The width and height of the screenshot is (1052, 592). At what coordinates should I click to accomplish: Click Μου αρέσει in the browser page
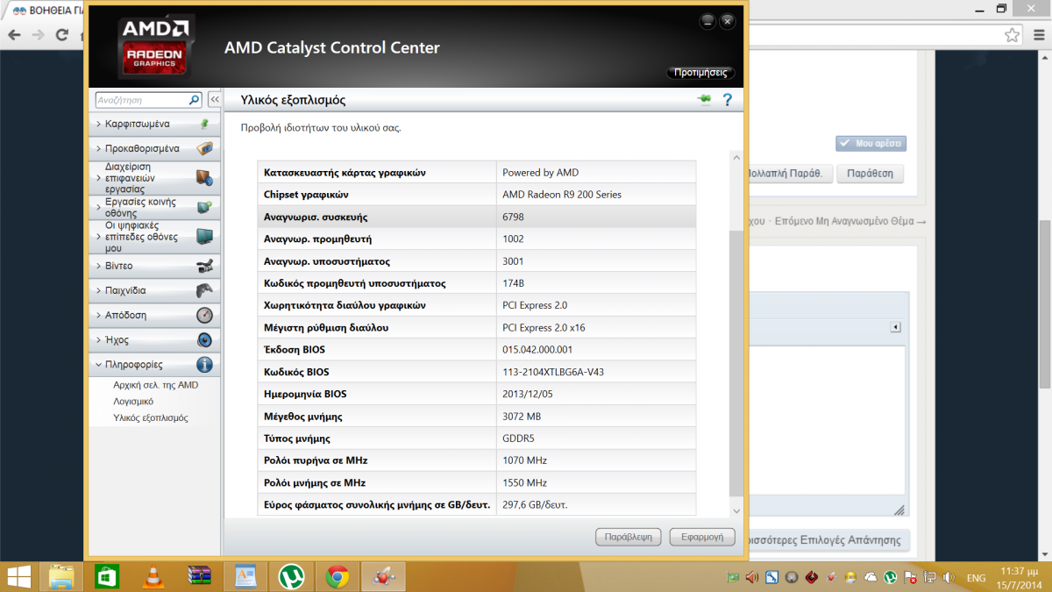pyautogui.click(x=871, y=143)
